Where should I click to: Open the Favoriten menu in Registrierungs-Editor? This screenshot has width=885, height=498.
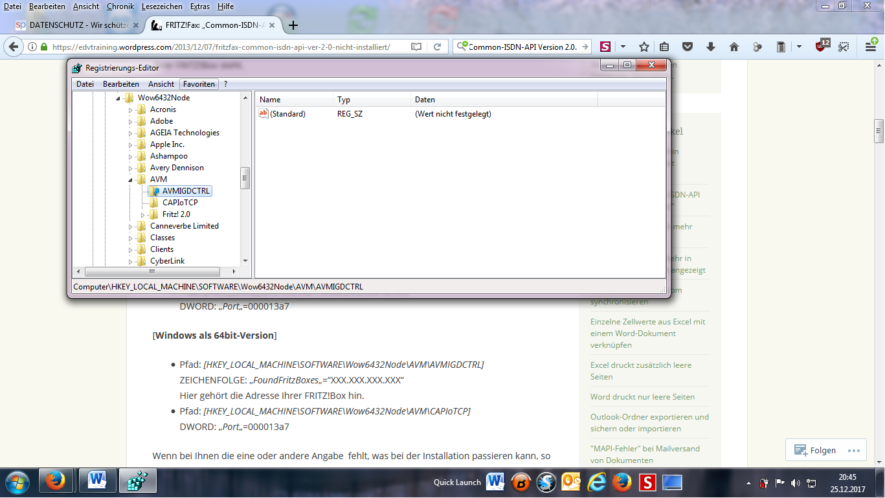click(199, 84)
